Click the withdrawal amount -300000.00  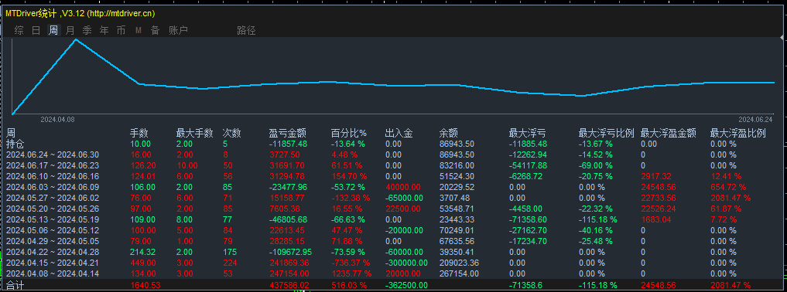coord(406,263)
